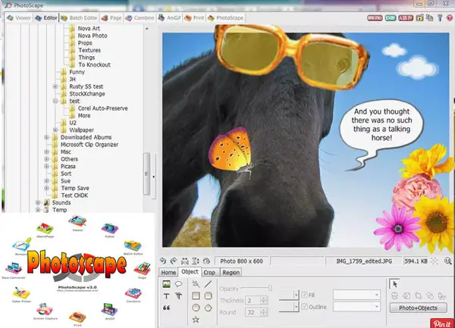Select the Circle shape tool
455x328 pixels.
tap(196, 308)
